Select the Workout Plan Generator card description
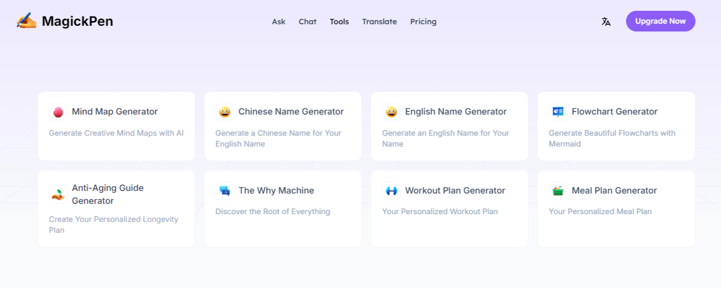Viewport: 721px width, 288px height. [x=440, y=212]
